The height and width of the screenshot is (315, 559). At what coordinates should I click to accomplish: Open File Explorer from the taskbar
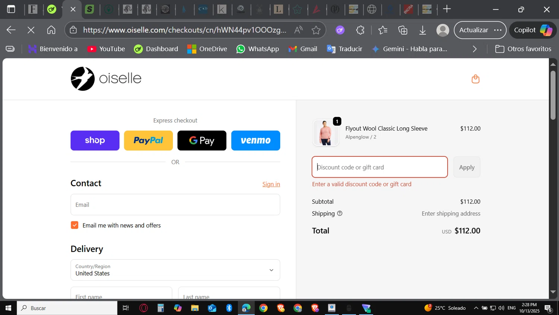(x=195, y=308)
